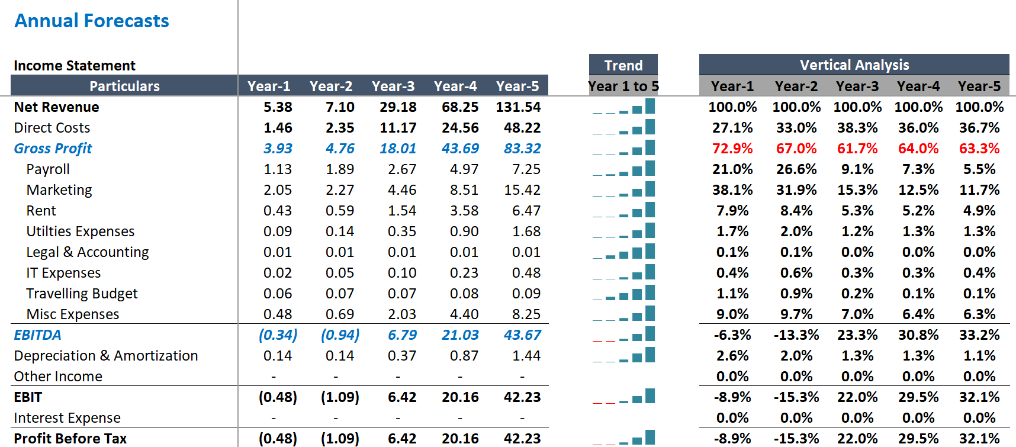Select the Misc Expenses trend sparkline
Screen dimensions: 1016x447
pos(623,314)
